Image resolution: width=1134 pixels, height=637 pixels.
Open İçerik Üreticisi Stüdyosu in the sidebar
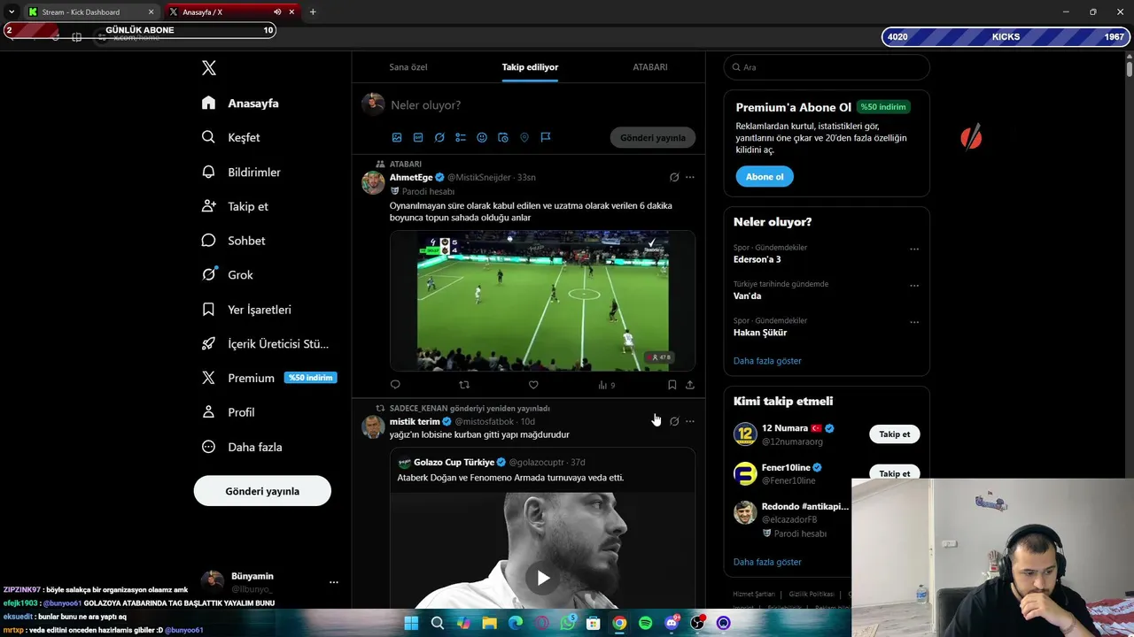(x=266, y=344)
